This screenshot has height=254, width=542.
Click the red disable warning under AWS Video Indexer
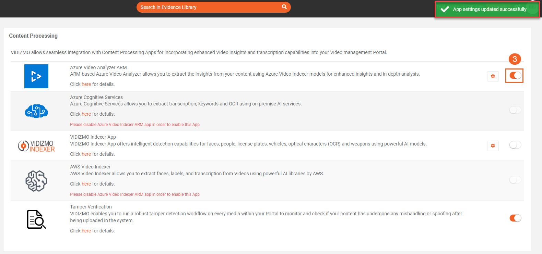pyautogui.click(x=135, y=194)
